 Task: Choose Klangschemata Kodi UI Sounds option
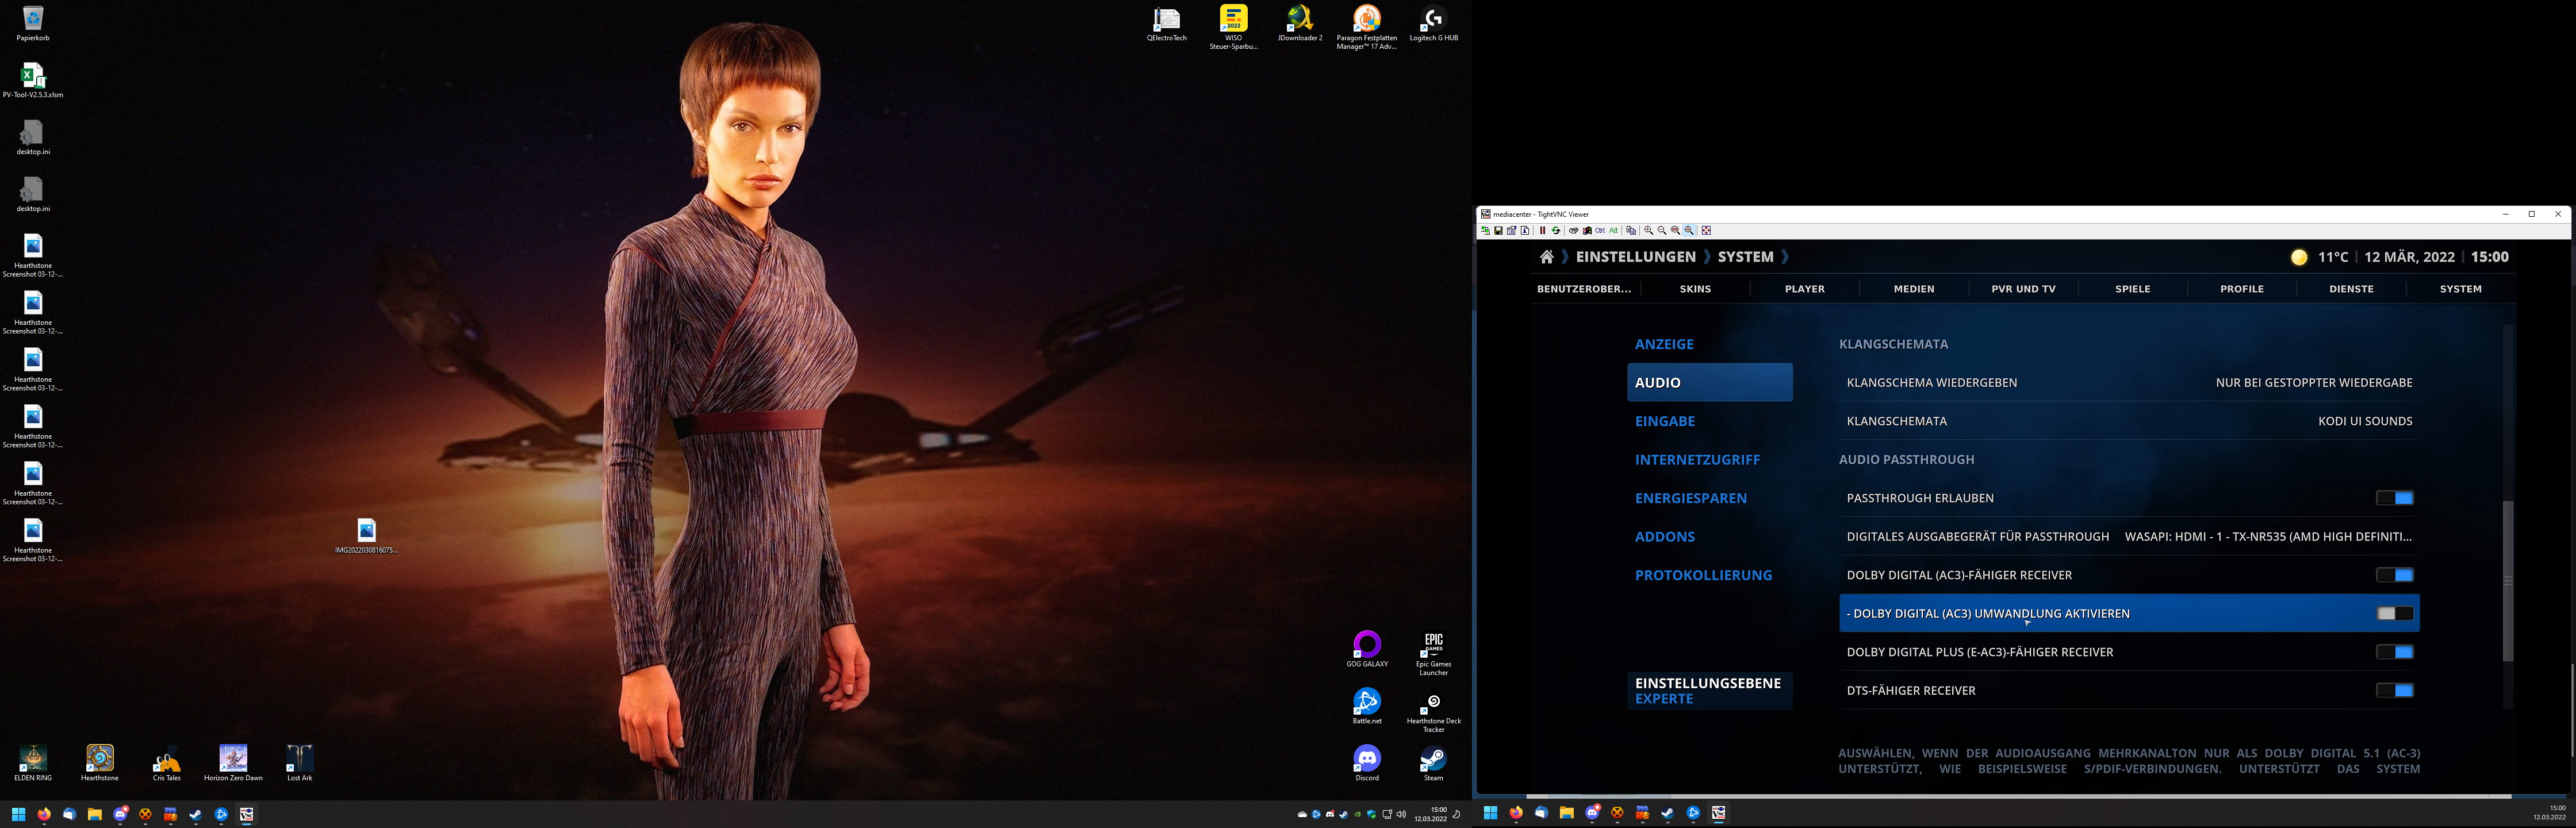(2129, 421)
